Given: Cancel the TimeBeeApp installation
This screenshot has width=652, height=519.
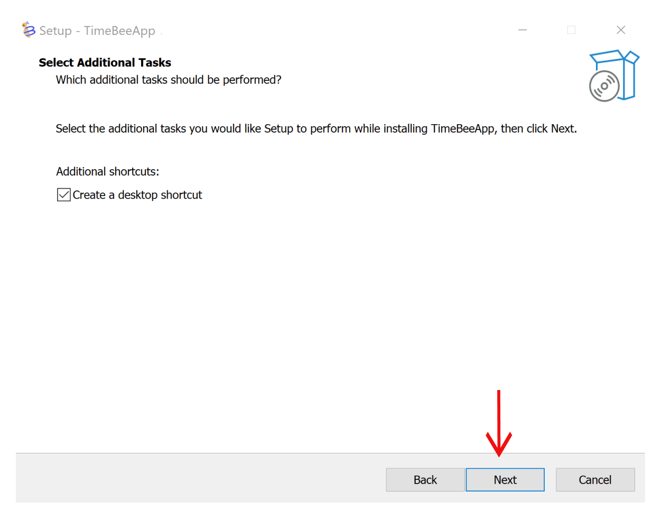Looking at the screenshot, I should 595,480.
